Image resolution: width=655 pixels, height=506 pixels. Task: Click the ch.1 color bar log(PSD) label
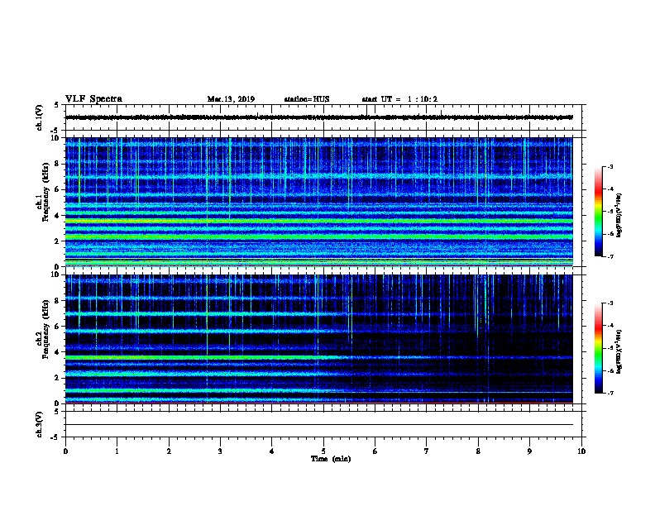click(619, 215)
